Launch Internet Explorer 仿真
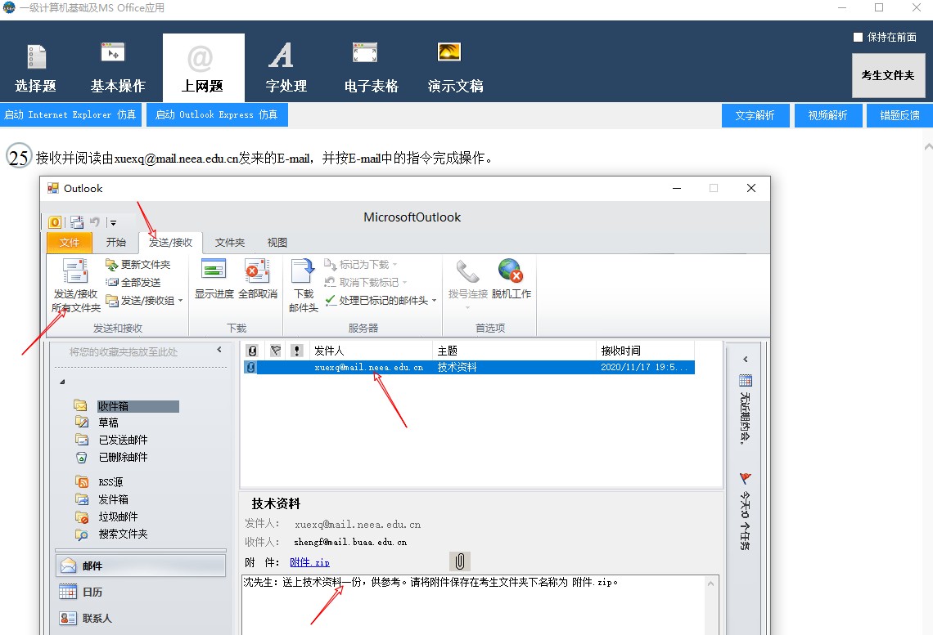 point(70,114)
